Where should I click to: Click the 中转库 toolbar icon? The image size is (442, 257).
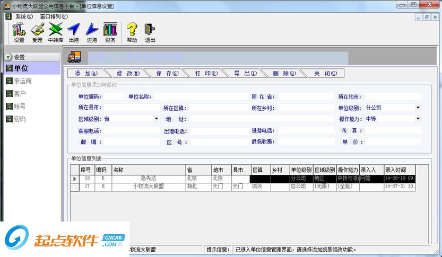click(56, 32)
